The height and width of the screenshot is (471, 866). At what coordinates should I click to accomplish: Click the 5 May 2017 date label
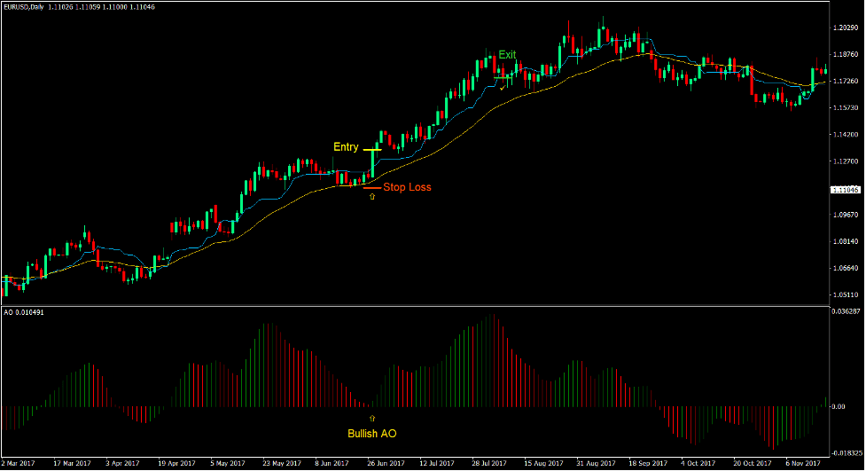click(228, 463)
